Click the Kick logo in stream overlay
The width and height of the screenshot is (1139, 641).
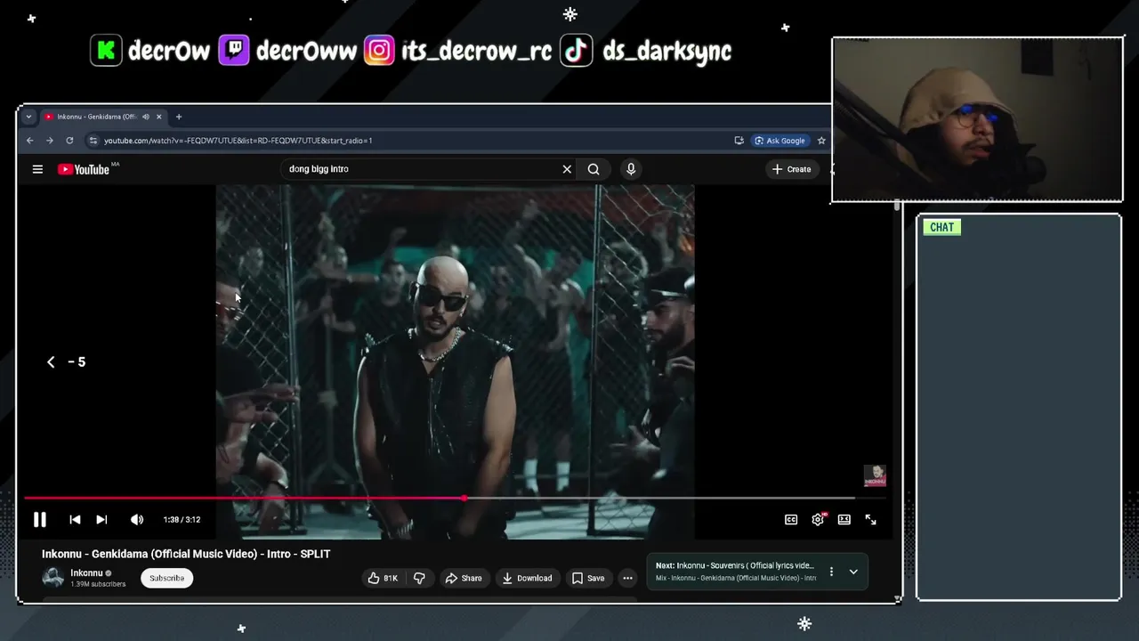[x=105, y=51]
